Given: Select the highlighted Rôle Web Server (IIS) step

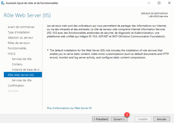Looking at the screenshot, I should (23, 75).
